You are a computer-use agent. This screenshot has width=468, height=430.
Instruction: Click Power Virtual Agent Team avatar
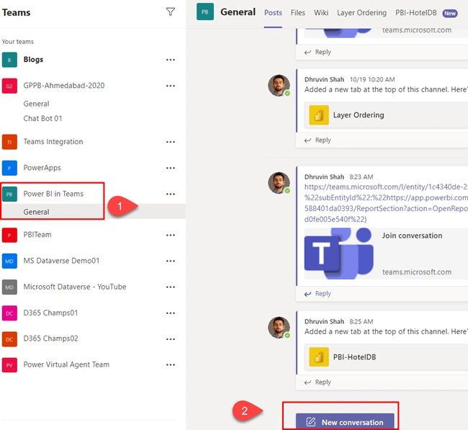click(x=9, y=365)
